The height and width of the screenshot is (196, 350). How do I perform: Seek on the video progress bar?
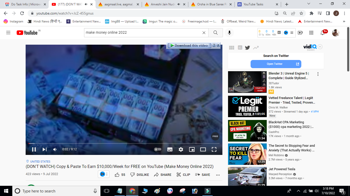pos(124,143)
